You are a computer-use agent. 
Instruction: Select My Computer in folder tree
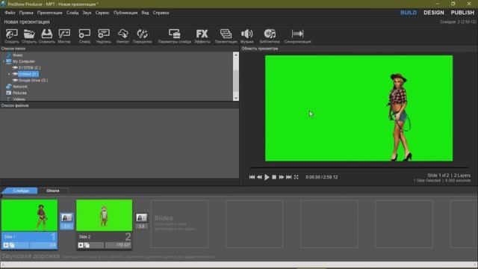24,61
